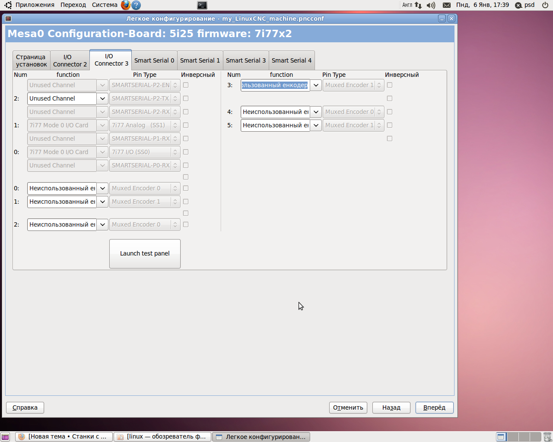Launch Firefox from the top panel
This screenshot has height=442, width=553.
pyautogui.click(x=126, y=5)
